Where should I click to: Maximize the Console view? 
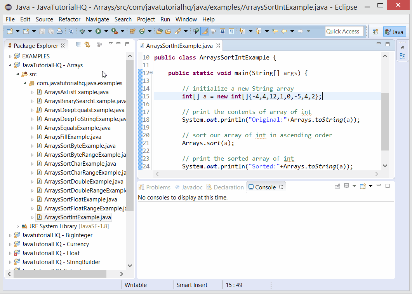coord(387,186)
